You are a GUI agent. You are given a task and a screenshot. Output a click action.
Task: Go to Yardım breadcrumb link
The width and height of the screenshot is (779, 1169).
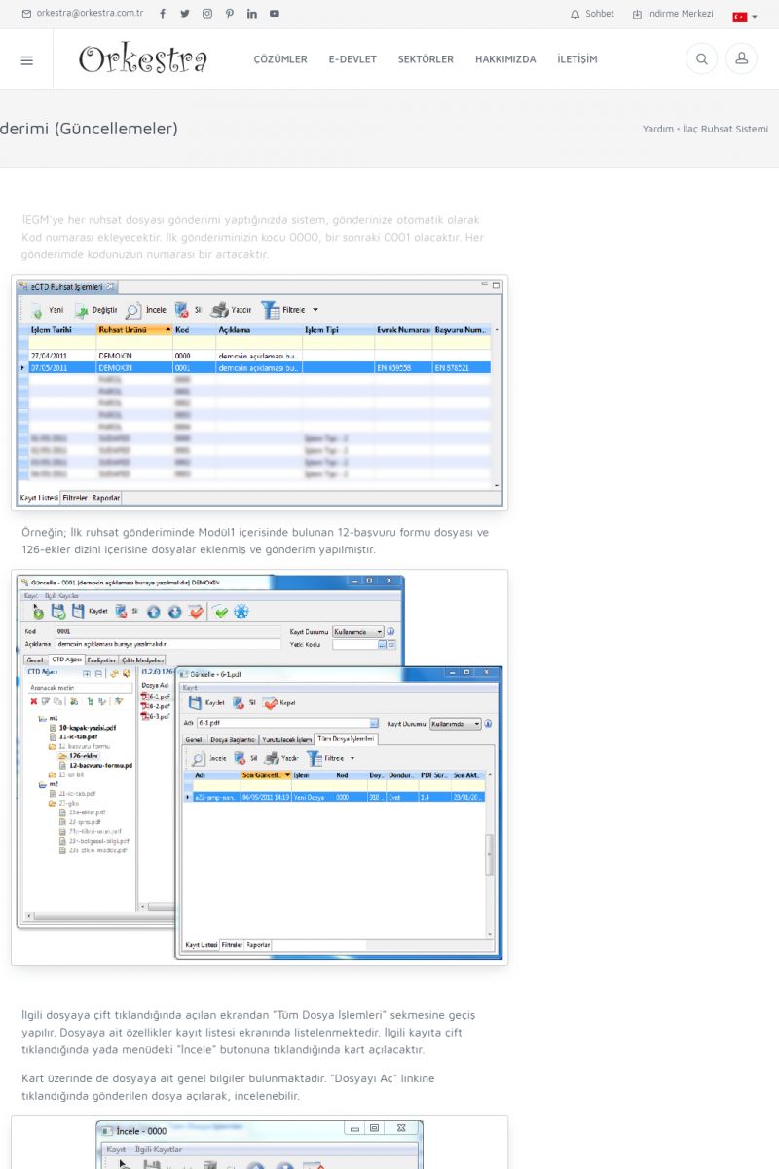click(657, 129)
